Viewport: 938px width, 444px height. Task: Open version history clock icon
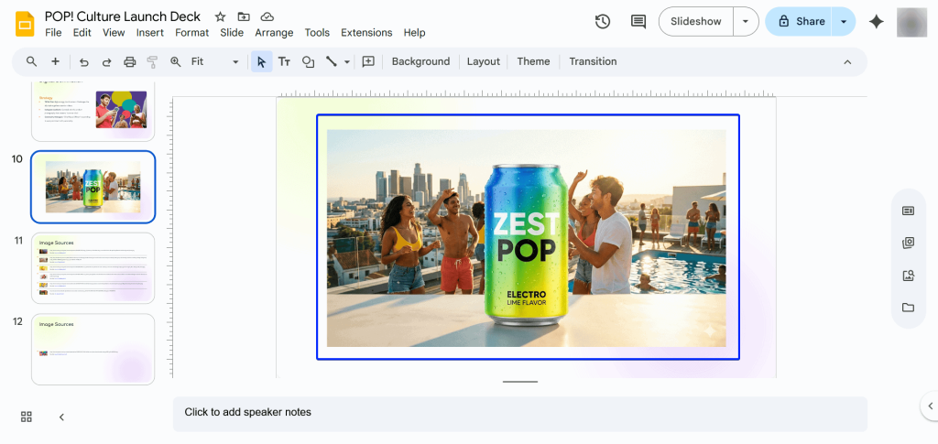pyautogui.click(x=603, y=22)
